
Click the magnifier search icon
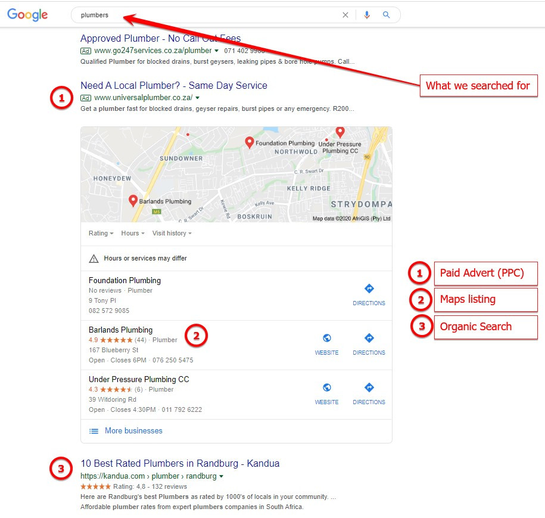click(386, 15)
